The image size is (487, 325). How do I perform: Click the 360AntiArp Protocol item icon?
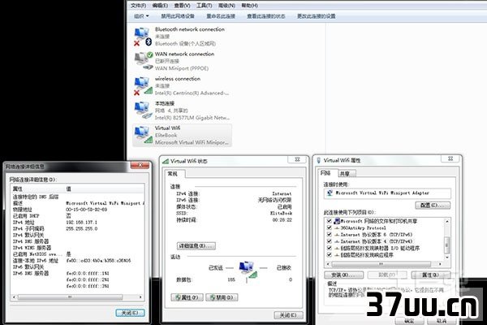coord(337,228)
